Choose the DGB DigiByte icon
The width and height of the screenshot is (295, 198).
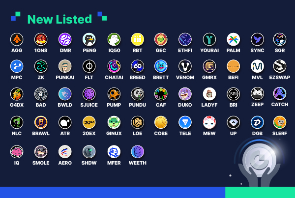click(x=257, y=122)
